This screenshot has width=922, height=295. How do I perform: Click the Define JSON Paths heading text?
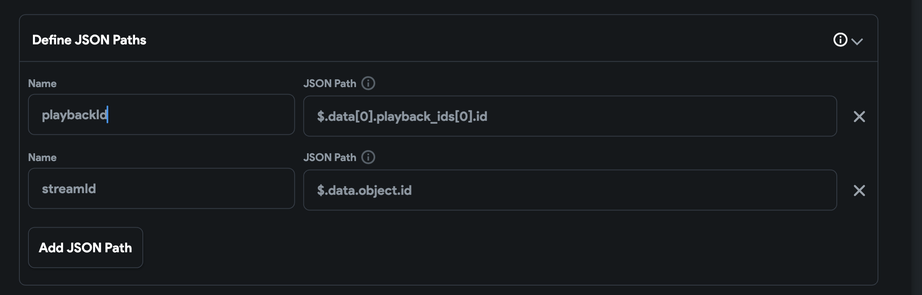click(89, 40)
